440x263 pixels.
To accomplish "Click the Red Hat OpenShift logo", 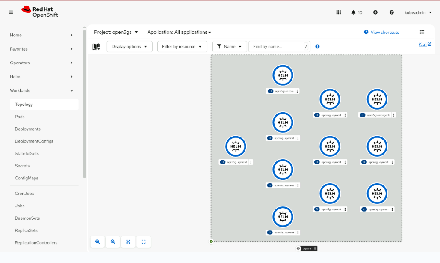I will 40,12.
